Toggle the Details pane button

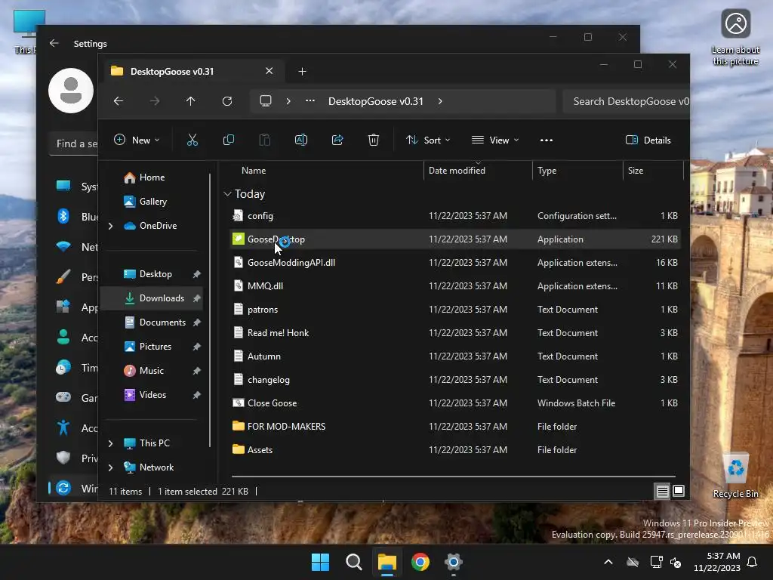(648, 140)
